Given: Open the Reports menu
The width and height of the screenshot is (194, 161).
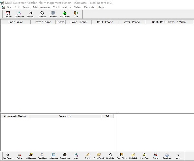Looking at the screenshot, I should click(x=89, y=7).
